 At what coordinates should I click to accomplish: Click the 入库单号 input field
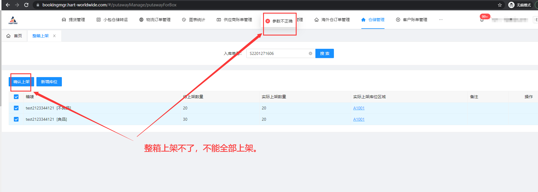pos(278,53)
